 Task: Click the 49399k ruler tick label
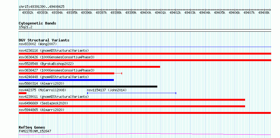pos(131,13)
